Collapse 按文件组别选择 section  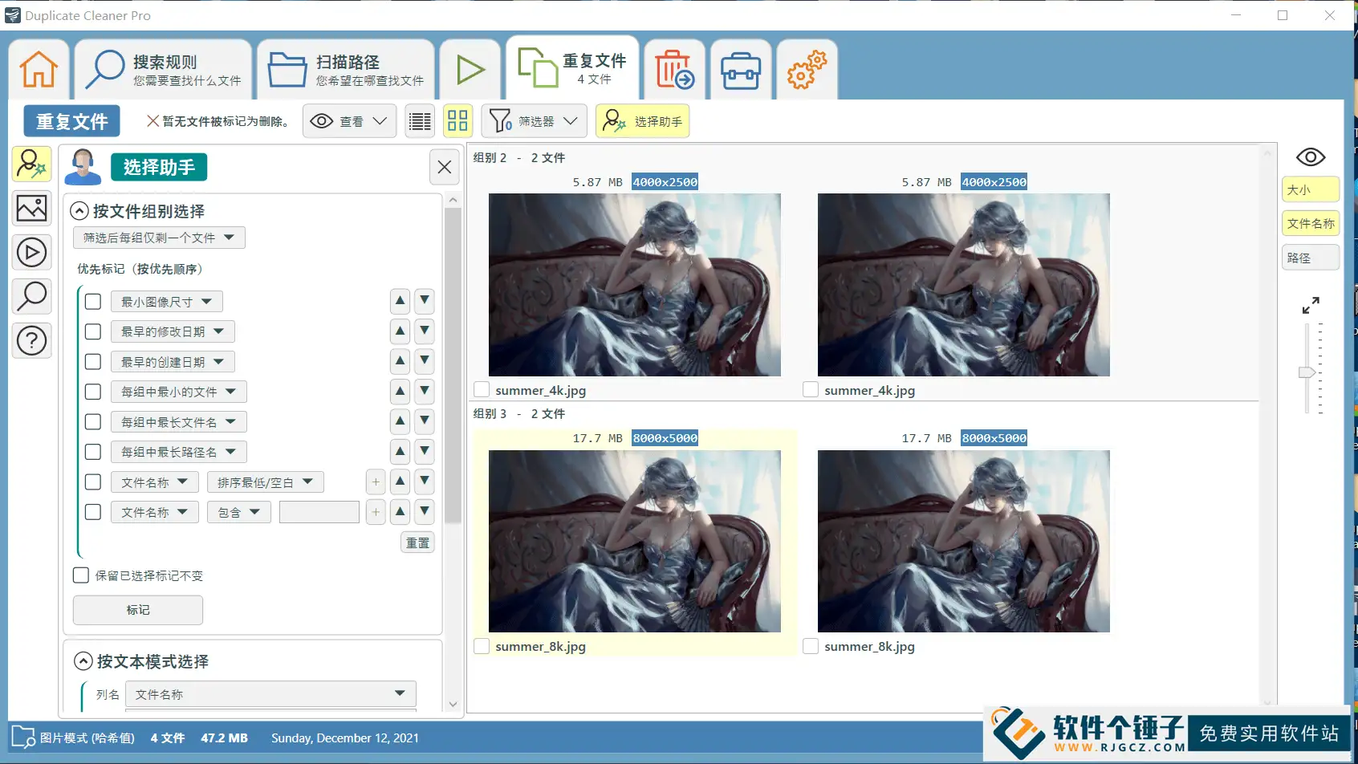[79, 211]
